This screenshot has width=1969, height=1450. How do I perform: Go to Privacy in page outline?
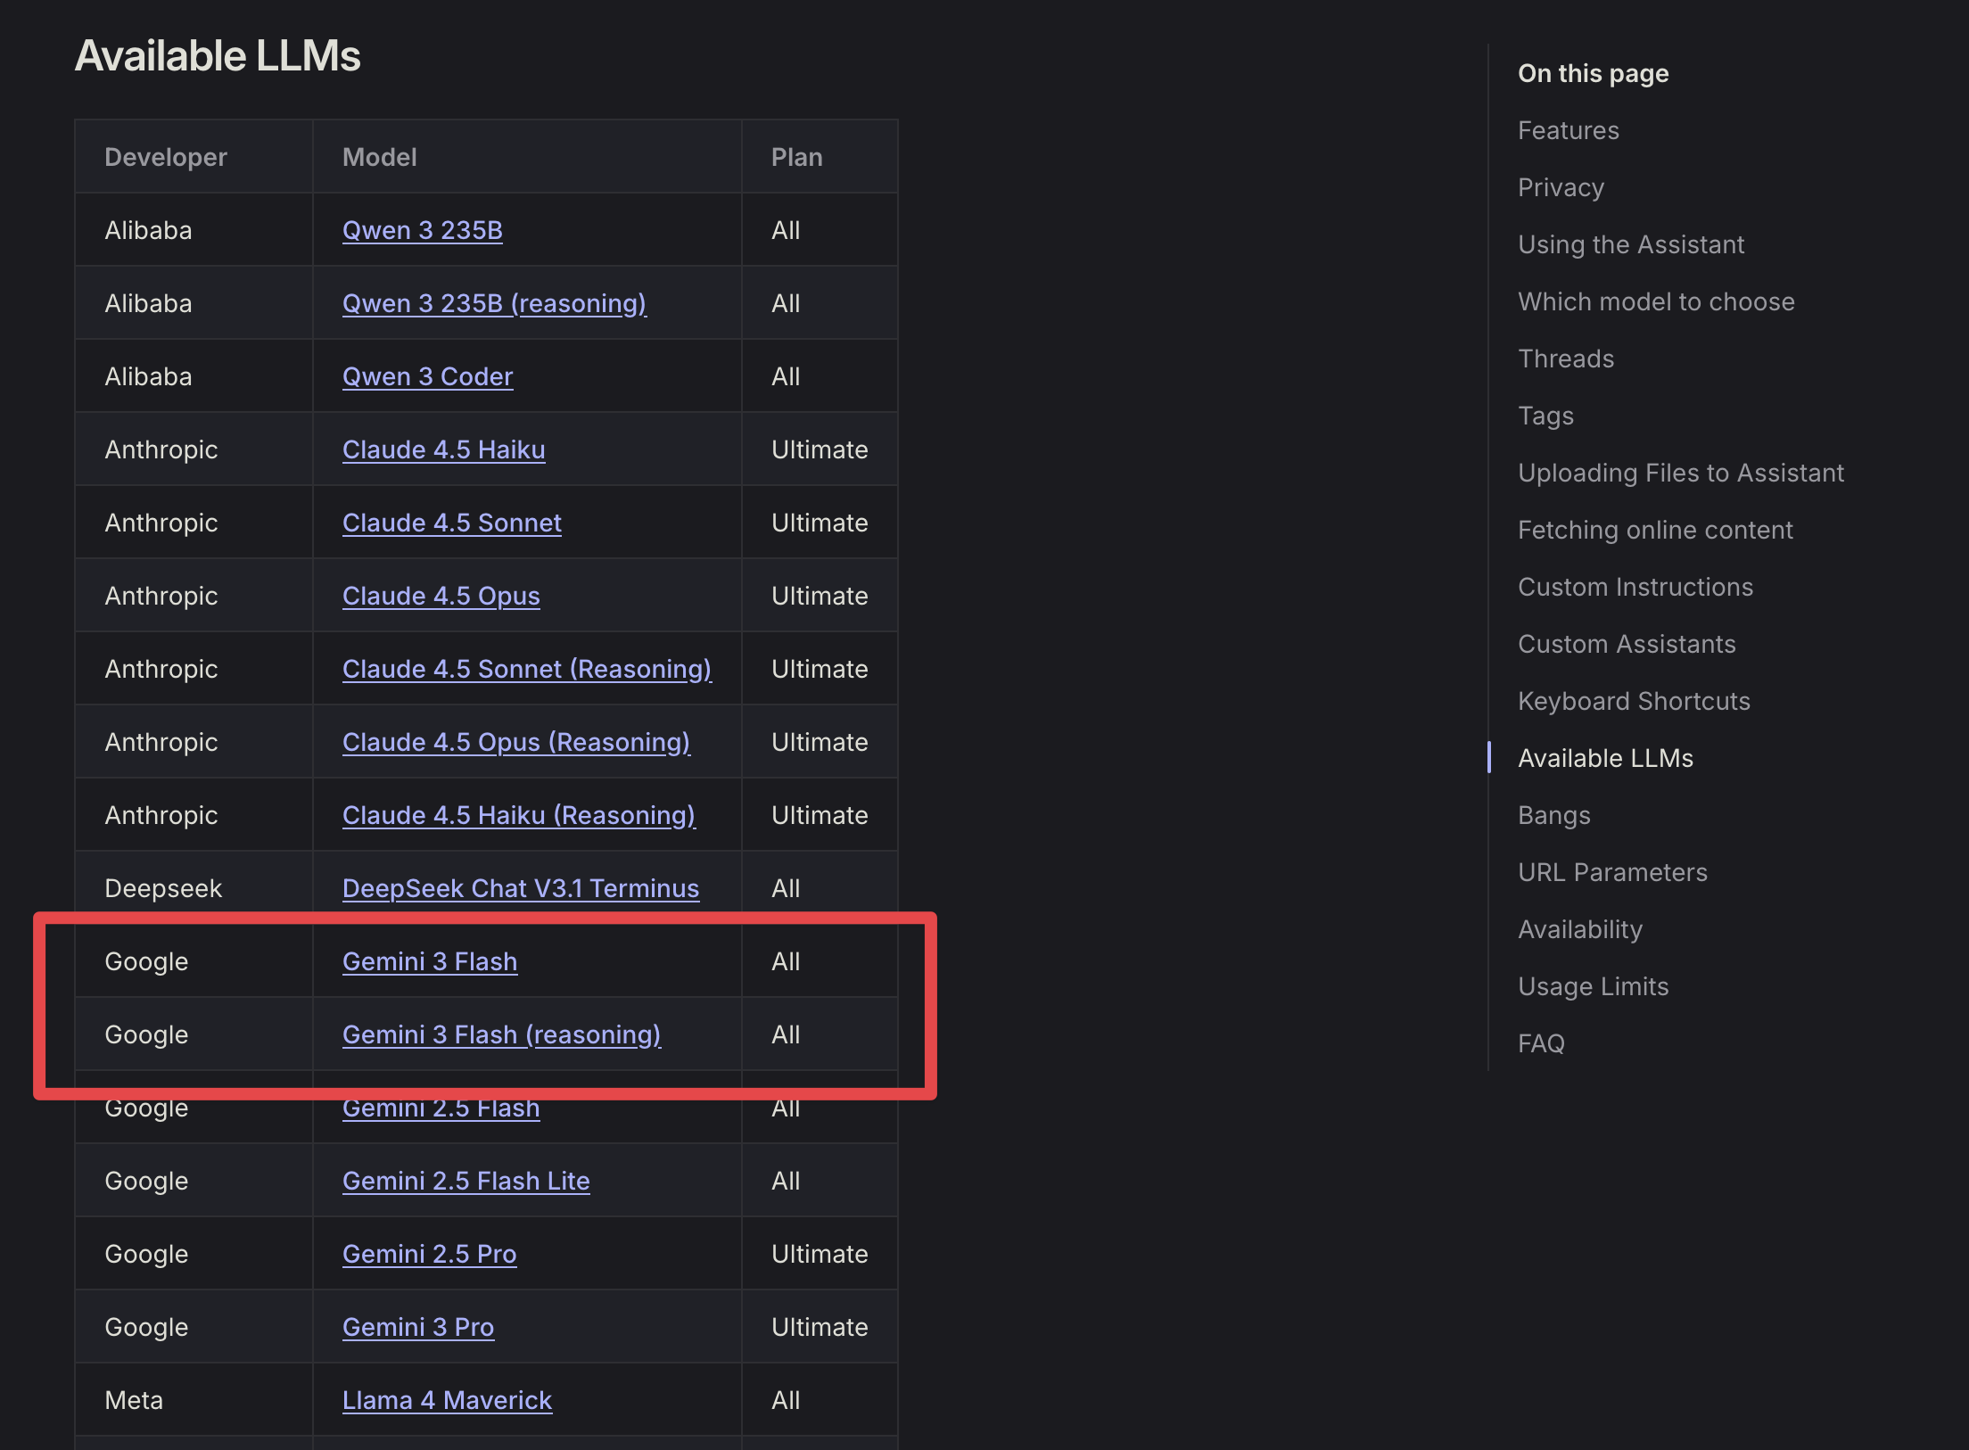click(x=1561, y=187)
